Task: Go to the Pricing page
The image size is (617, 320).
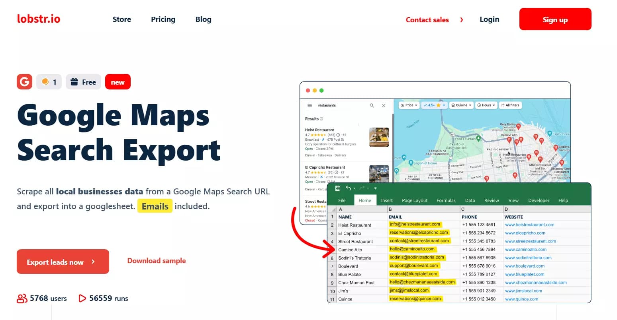Action: coord(163,19)
